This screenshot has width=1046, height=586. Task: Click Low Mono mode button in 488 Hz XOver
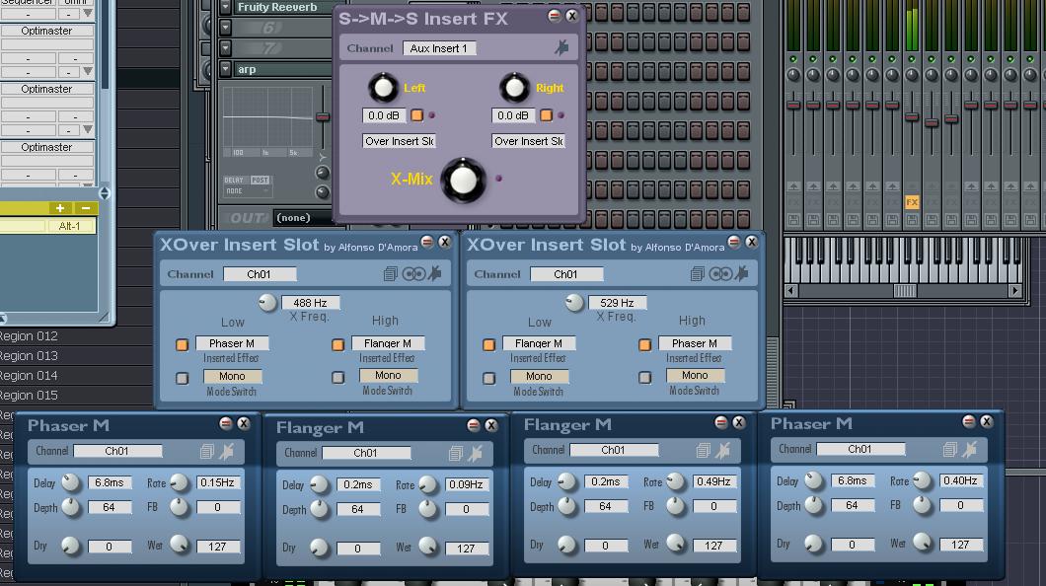click(x=232, y=376)
